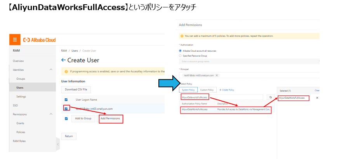The width and height of the screenshot is (351, 159).
Task: Click the Description column header
Action: [222, 104]
